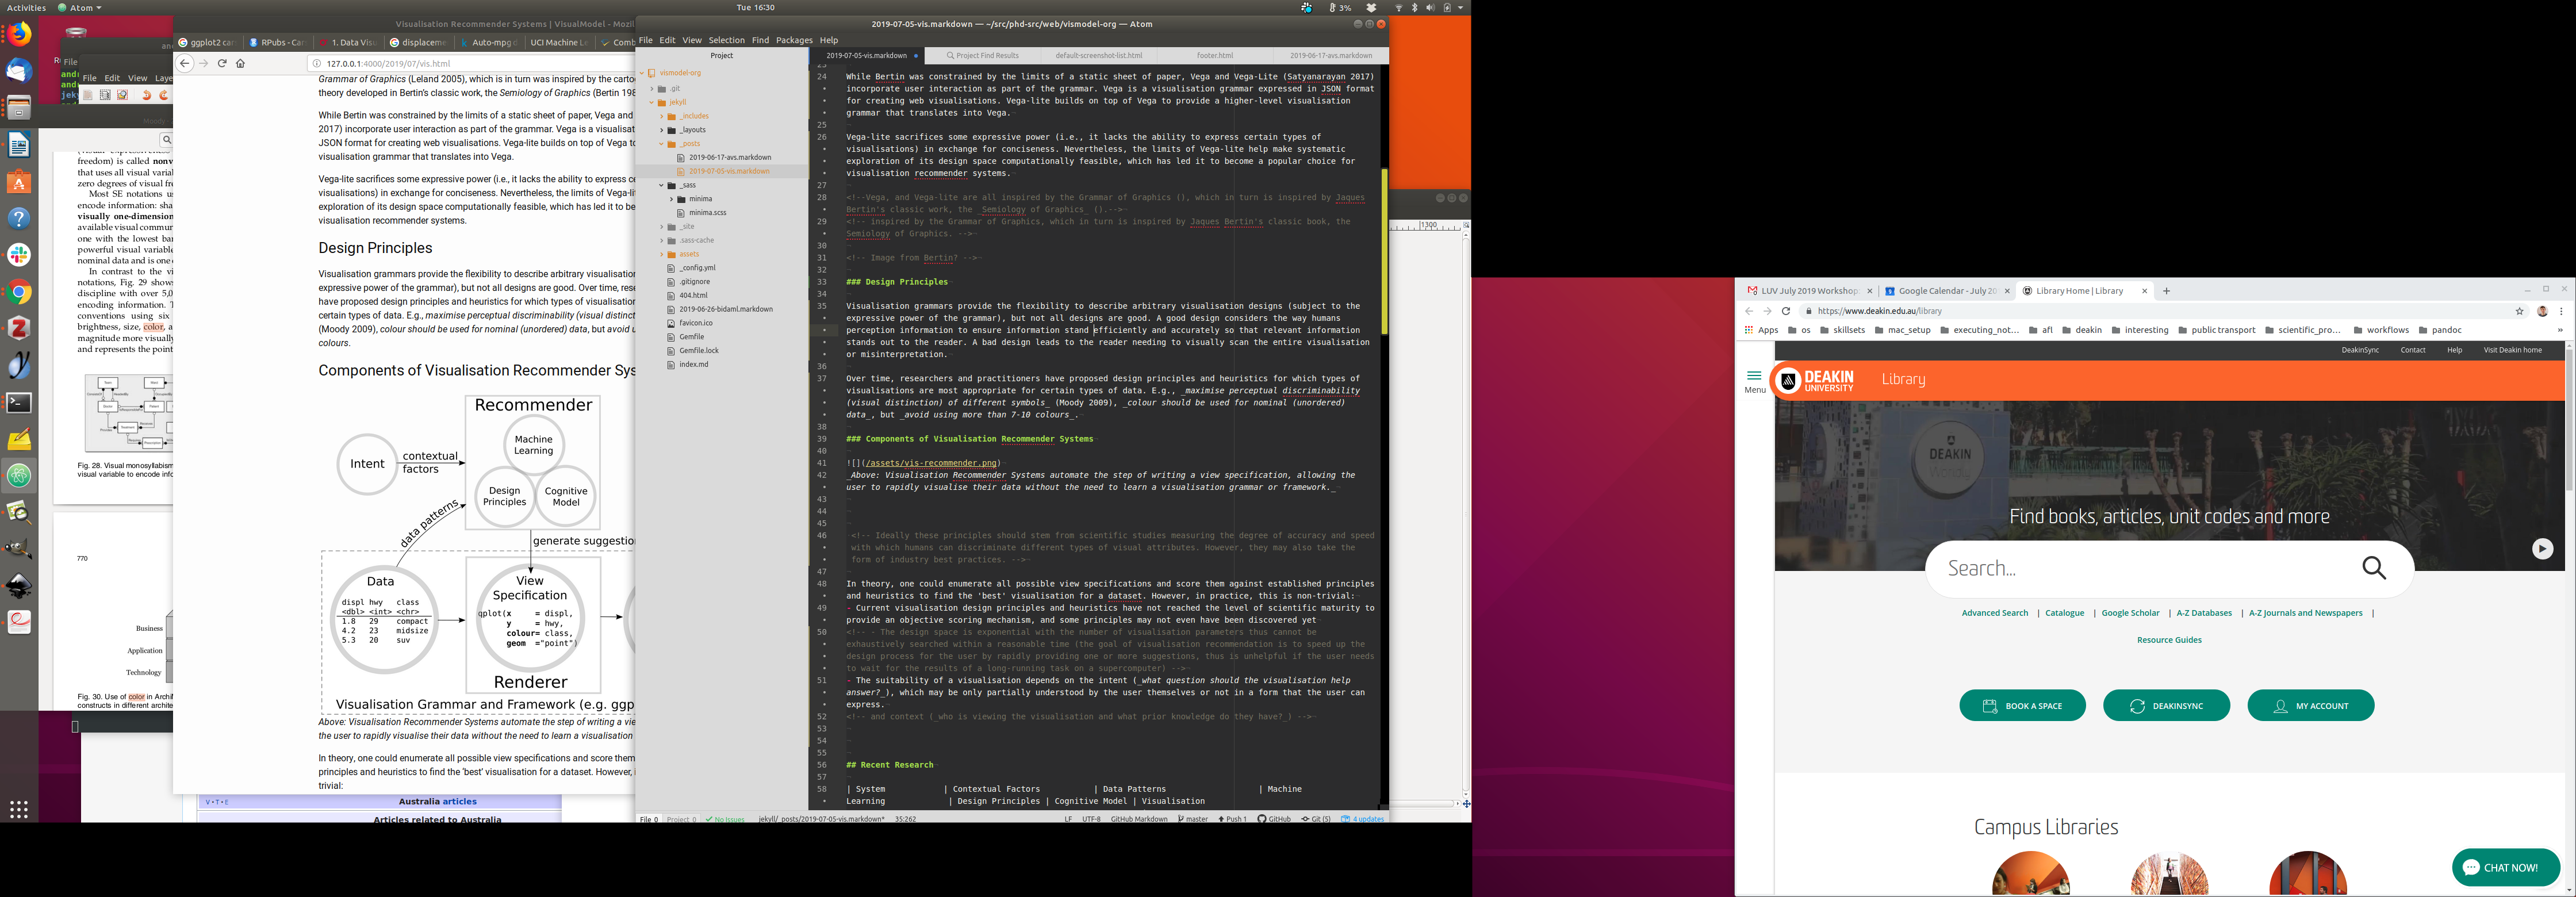The image size is (2576, 897).
Task: Bookmark page with the Chrome star icon
Action: (x=2520, y=311)
